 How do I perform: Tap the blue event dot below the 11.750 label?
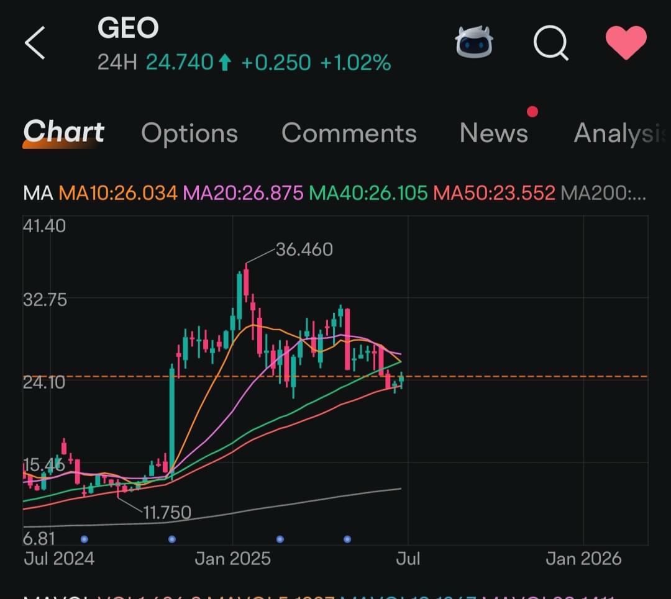click(x=172, y=539)
